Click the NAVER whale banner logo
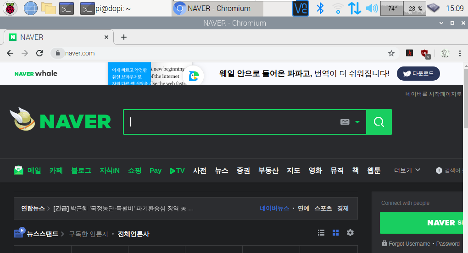The width and height of the screenshot is (468, 253). pyautogui.click(x=36, y=74)
